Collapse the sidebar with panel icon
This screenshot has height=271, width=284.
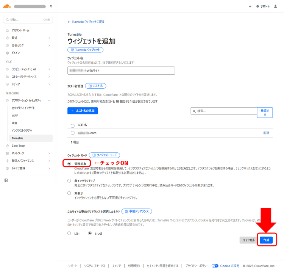(x=6, y=180)
